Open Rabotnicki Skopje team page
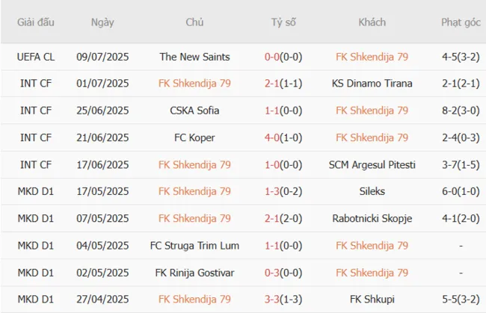The width and height of the screenshot is (486, 313). click(x=372, y=218)
